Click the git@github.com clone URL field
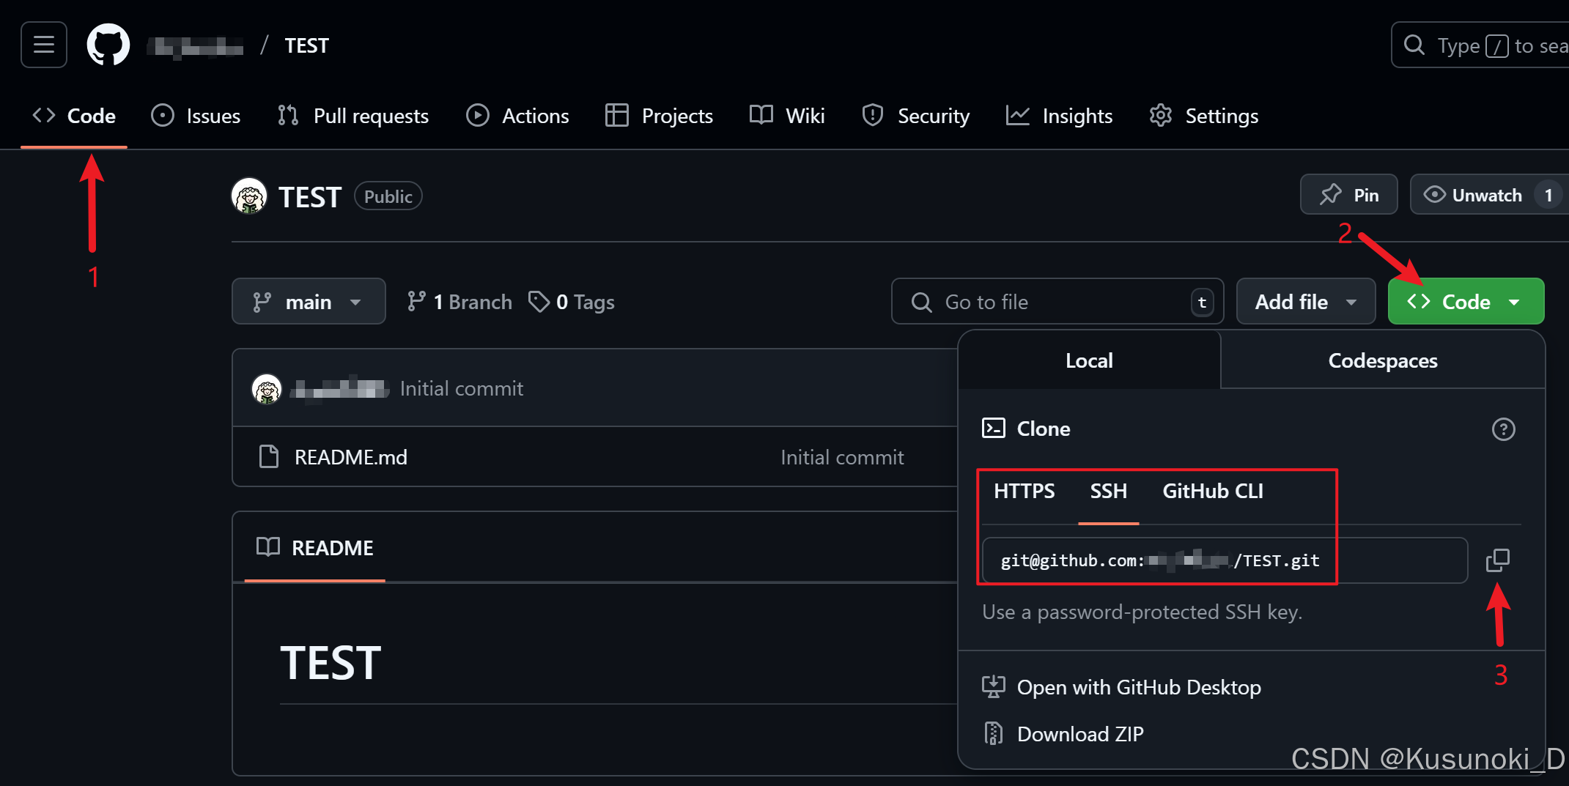 click(1225, 560)
